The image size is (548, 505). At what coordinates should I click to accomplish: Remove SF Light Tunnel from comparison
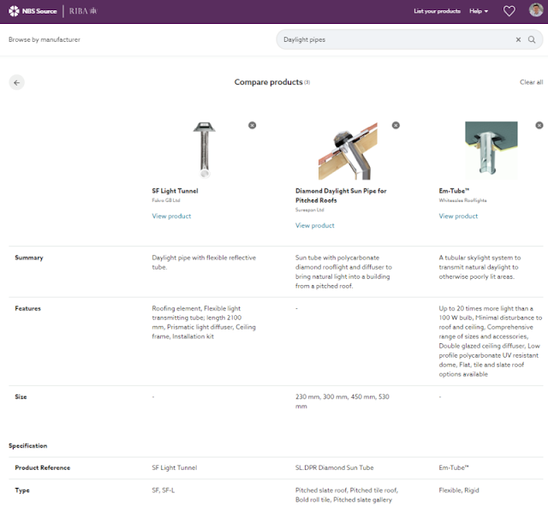252,125
